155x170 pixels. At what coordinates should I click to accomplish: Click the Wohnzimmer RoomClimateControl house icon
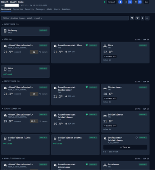5,165
